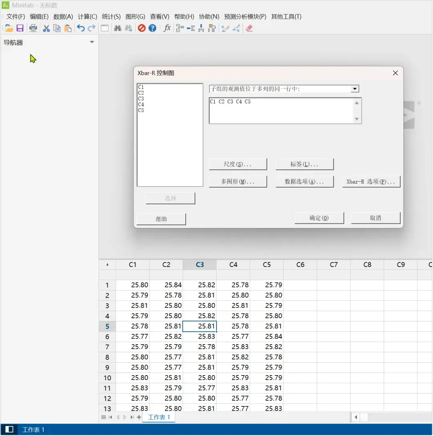This screenshot has height=436, width=433.
Task: Open the 图形(G) menu
Action: click(135, 17)
